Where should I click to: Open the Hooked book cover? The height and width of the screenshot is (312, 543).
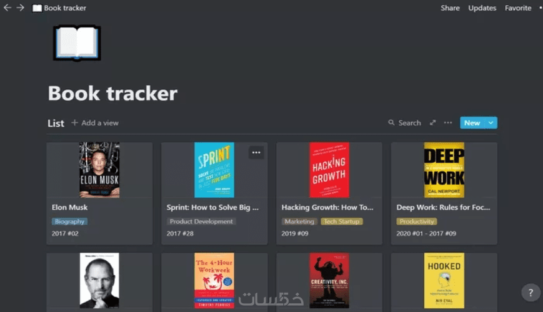(444, 281)
